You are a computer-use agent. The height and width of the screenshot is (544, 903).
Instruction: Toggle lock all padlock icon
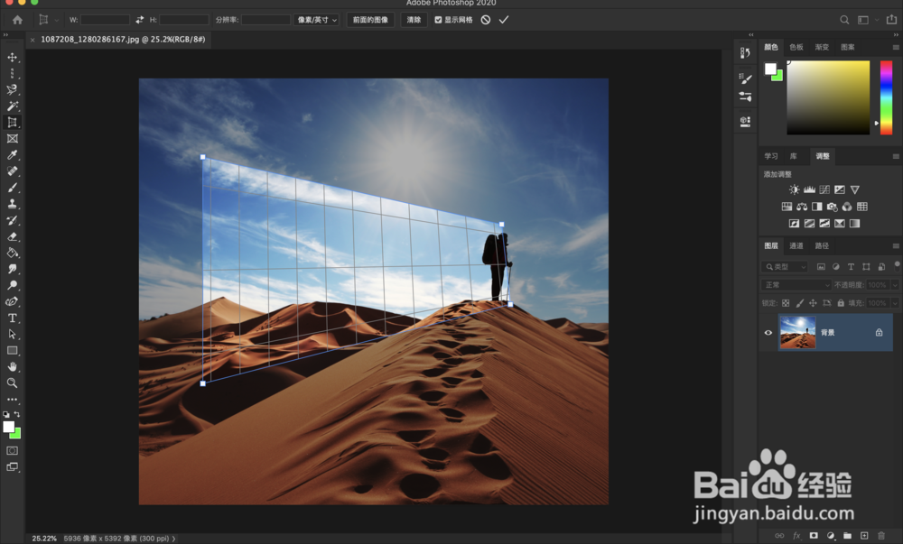841,302
